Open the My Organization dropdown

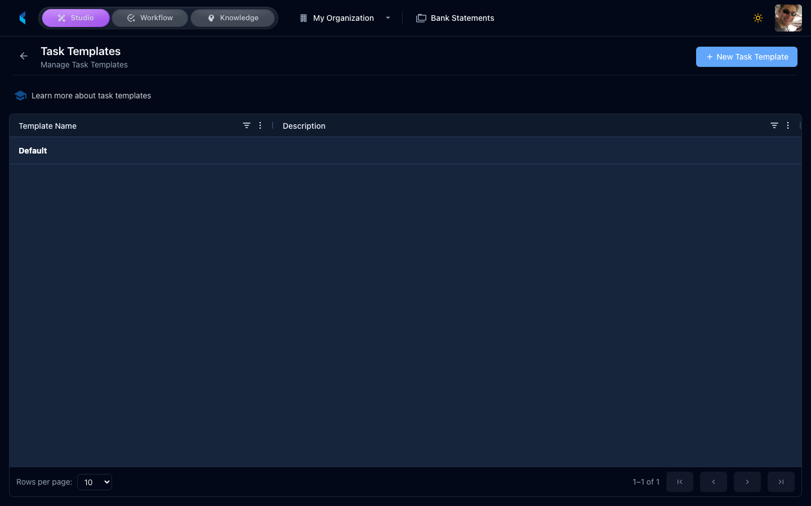tap(345, 18)
